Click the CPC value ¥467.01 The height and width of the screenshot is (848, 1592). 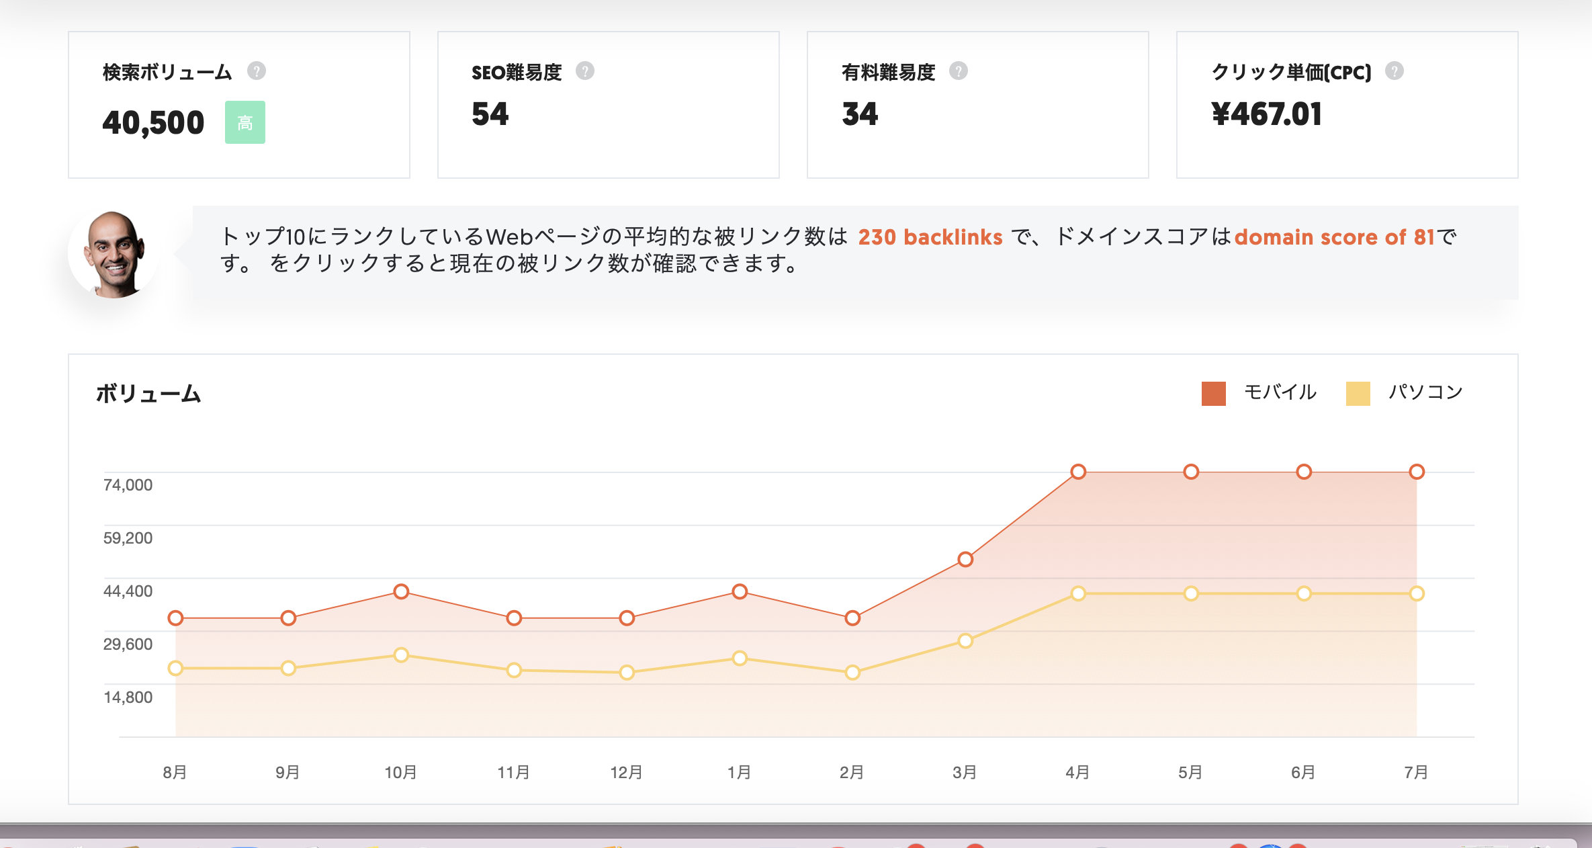[1267, 114]
